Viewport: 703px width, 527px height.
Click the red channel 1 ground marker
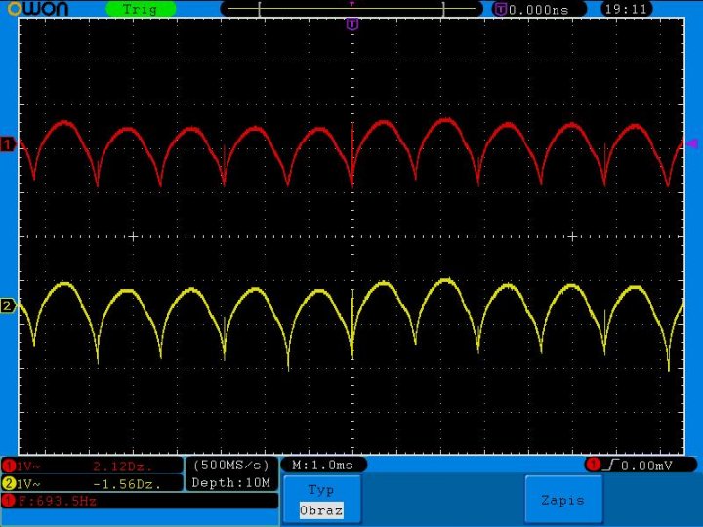point(8,145)
